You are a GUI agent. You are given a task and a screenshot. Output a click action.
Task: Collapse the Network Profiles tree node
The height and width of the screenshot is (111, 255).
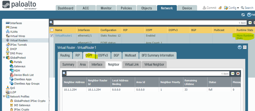coord(4,97)
